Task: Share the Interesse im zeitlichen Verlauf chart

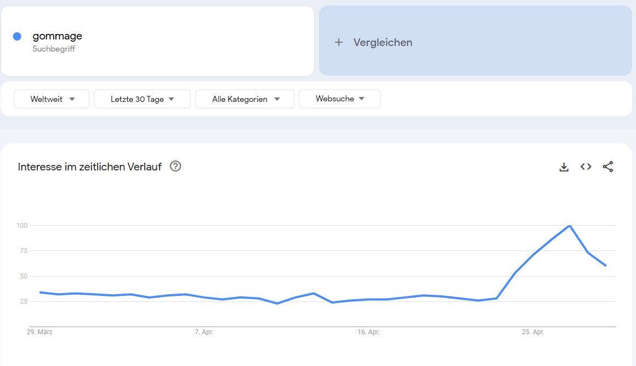Action: pos(607,167)
